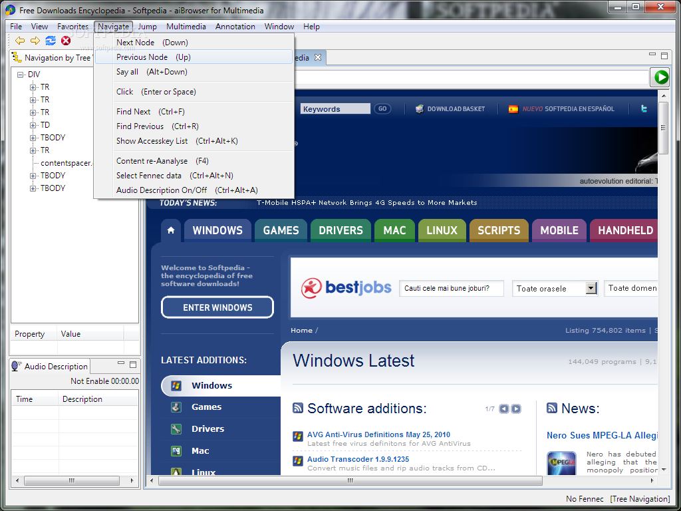Click Audio Description panel horizontal scrollbar
The width and height of the screenshot is (681, 511).
(72, 480)
